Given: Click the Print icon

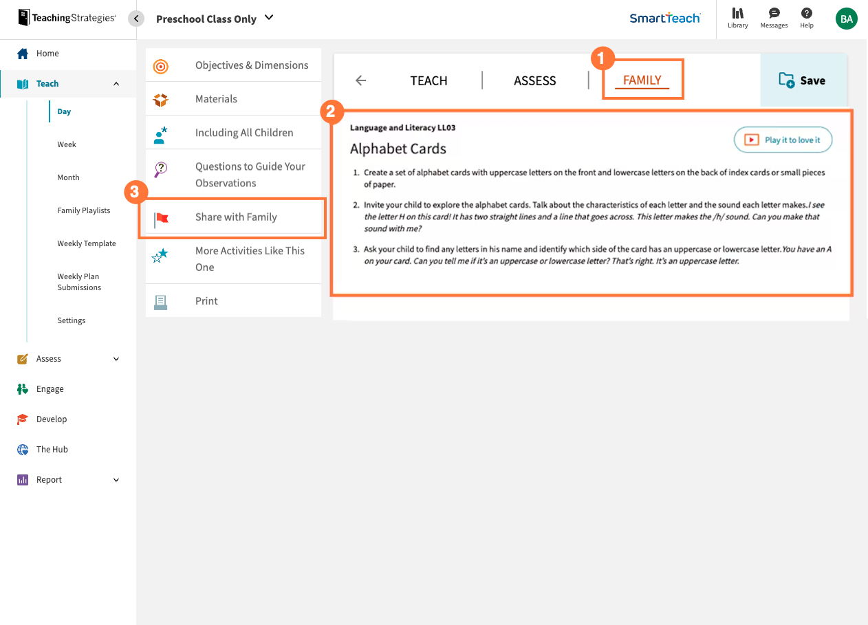Looking at the screenshot, I should coord(160,300).
